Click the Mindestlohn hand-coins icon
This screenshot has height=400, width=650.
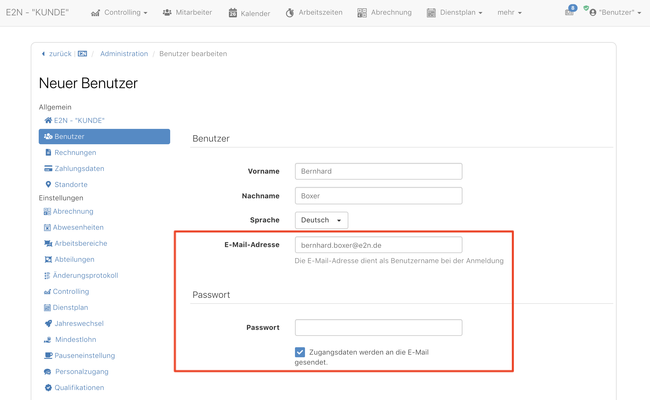tap(48, 340)
